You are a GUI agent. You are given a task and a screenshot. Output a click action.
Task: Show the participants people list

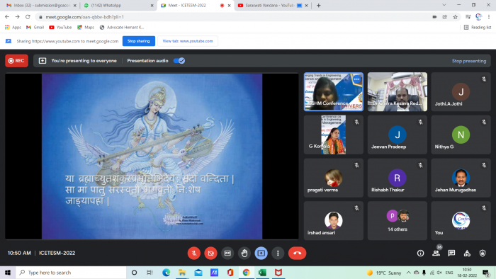[436, 253]
